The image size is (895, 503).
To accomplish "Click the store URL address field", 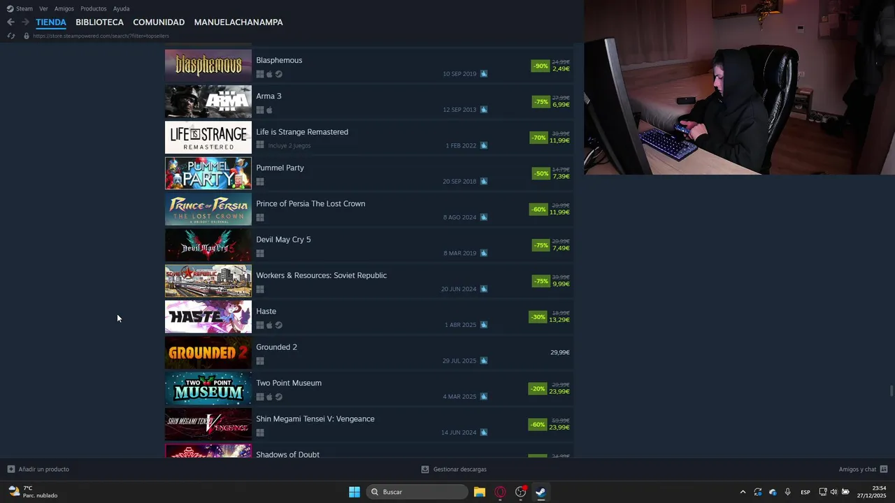I will 101,36.
